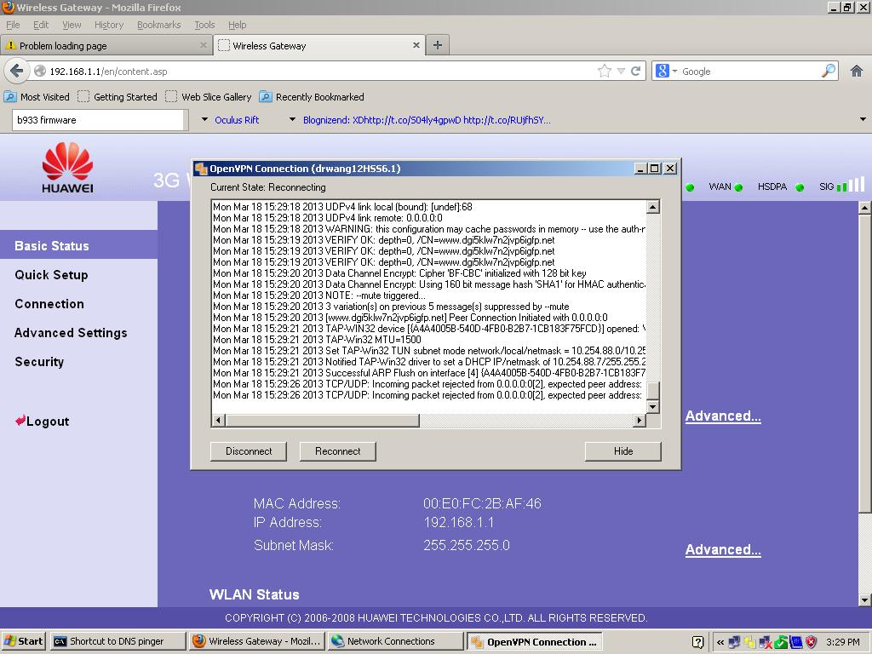The height and width of the screenshot is (654, 872).
Task: Open Recently Bookmarked folder
Action: [x=312, y=97]
